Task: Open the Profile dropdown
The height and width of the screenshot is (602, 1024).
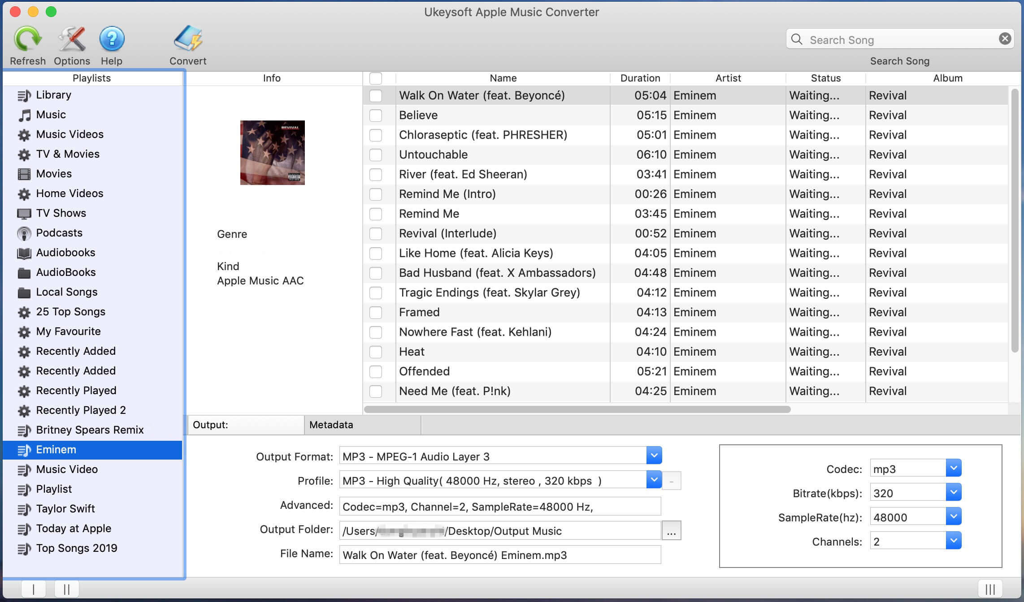Action: [x=654, y=480]
